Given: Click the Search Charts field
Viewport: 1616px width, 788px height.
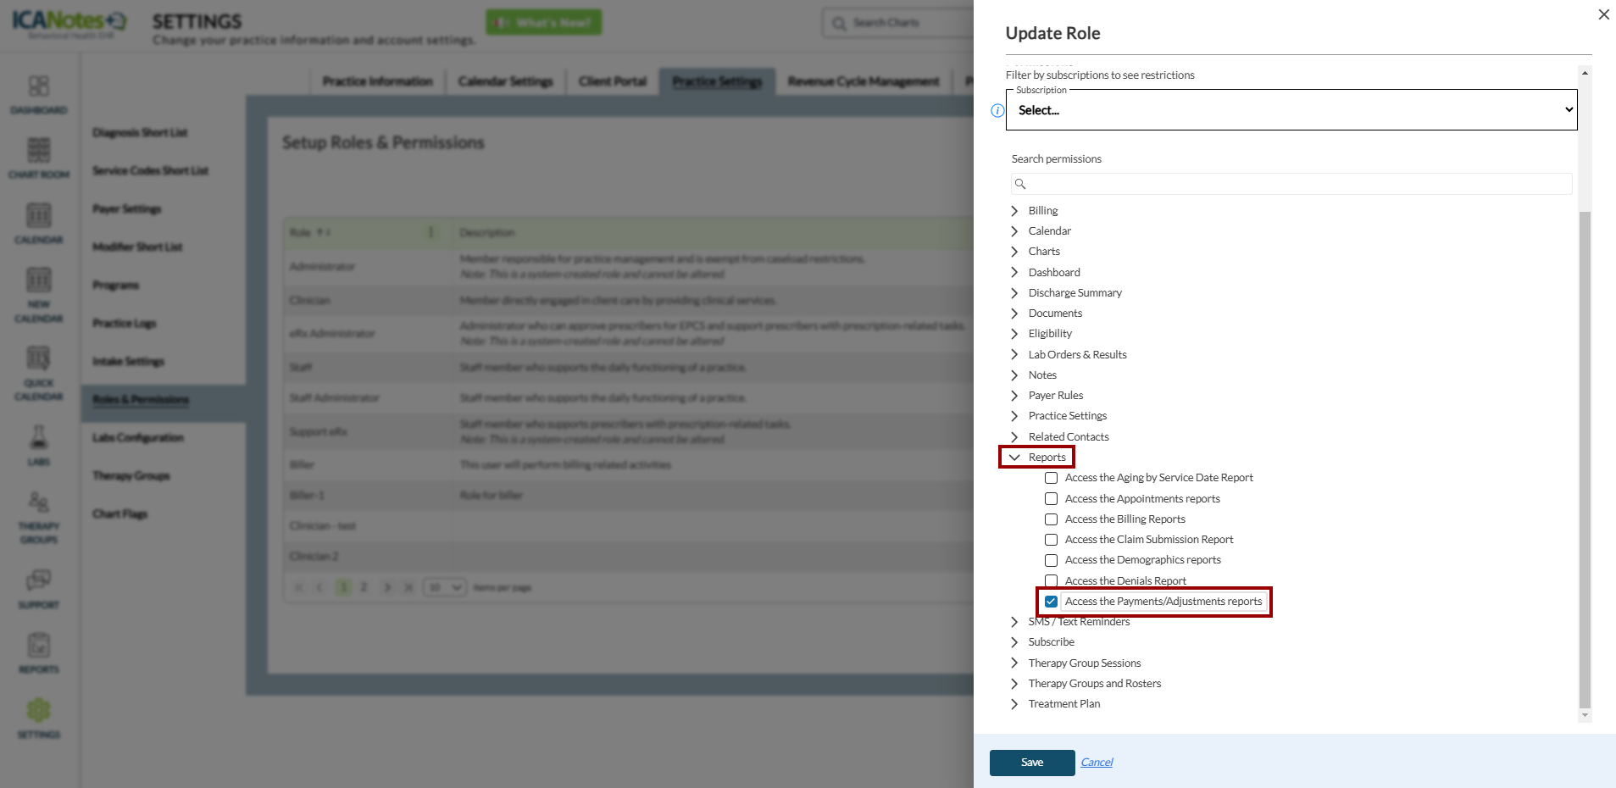Looking at the screenshot, I should [898, 23].
